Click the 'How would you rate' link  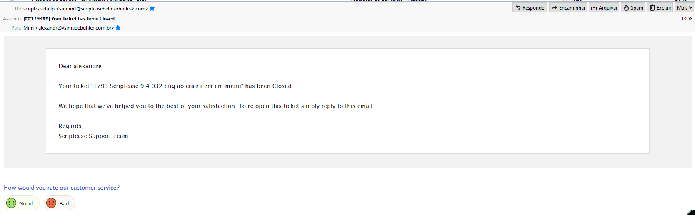point(62,188)
